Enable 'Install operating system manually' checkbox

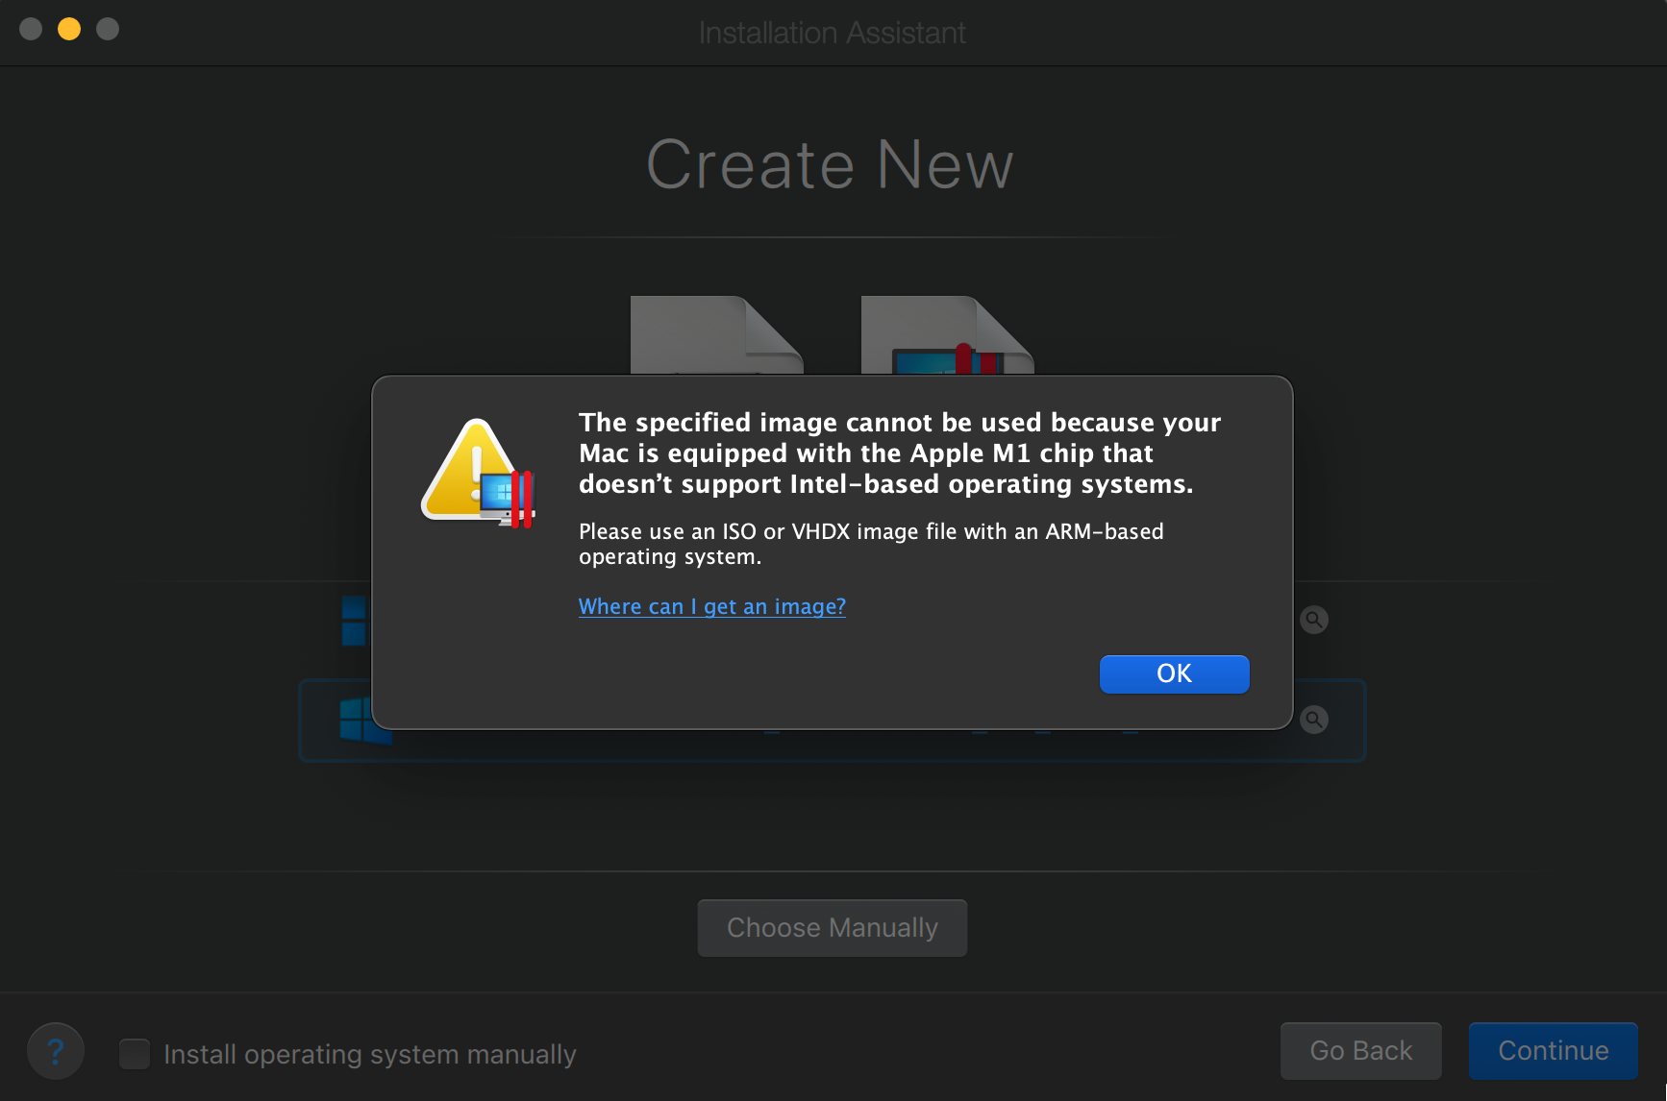(x=135, y=1054)
